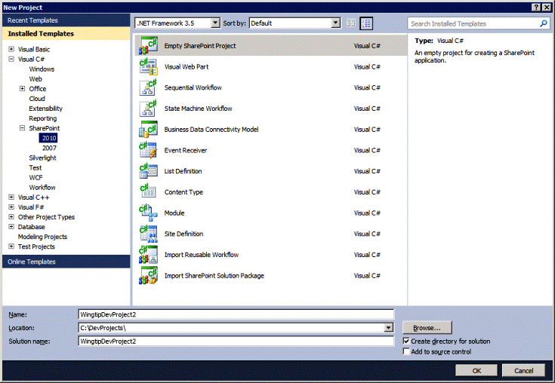The width and height of the screenshot is (555, 383).
Task: Click the Site Definition template icon
Action: (x=148, y=234)
